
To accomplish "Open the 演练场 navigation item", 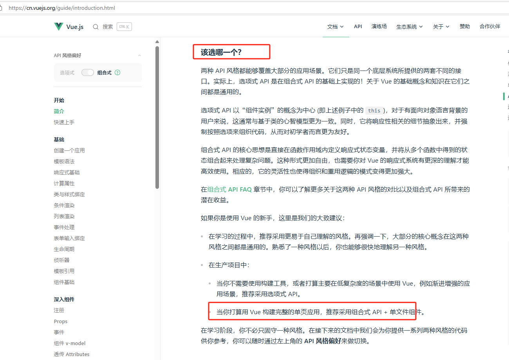I will point(379,27).
